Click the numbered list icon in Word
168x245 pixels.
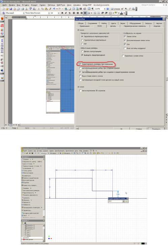click(x=95, y=13)
